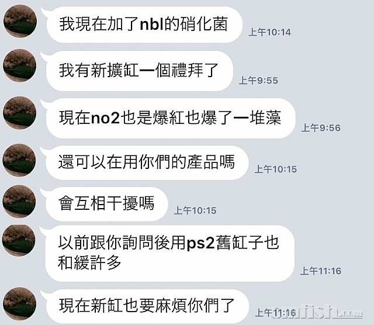
Task: Click the 上午10:15 timestamp beside 會互相干擾嗎
Action: tap(195, 210)
